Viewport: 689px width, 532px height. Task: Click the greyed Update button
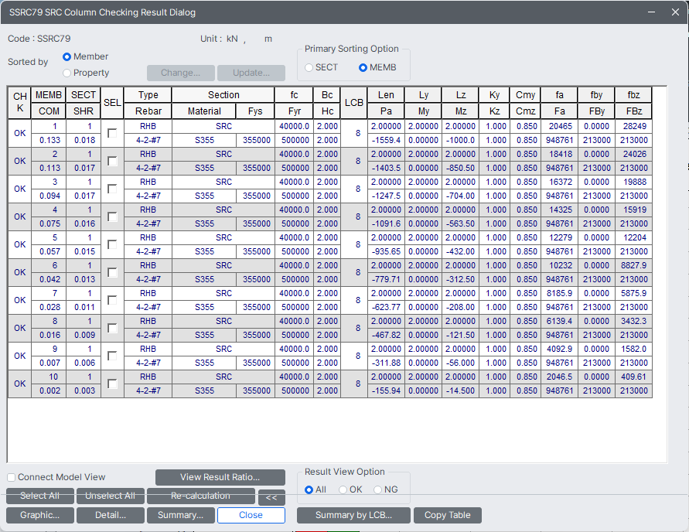(x=251, y=73)
